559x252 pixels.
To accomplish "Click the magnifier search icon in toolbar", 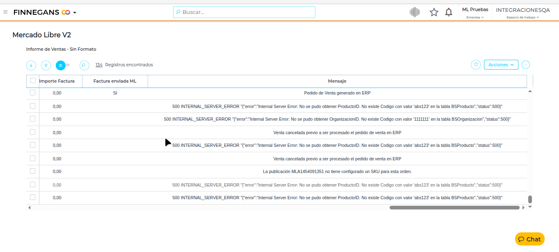I will pyautogui.click(x=84, y=65).
